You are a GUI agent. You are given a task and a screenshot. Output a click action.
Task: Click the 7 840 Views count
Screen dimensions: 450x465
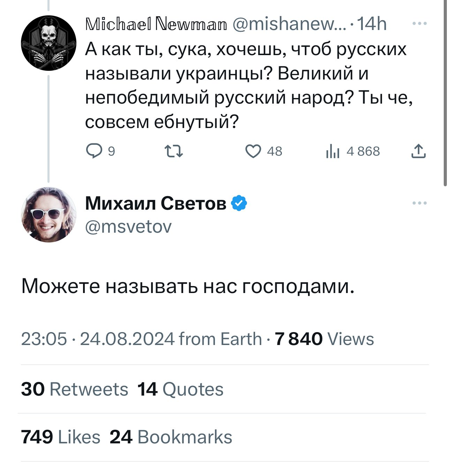click(x=324, y=339)
